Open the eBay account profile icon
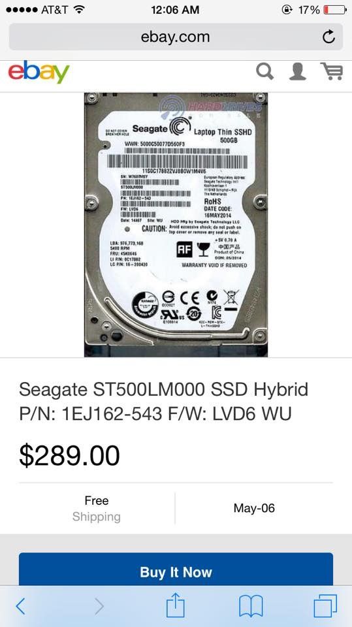The width and height of the screenshot is (352, 627). [x=298, y=72]
